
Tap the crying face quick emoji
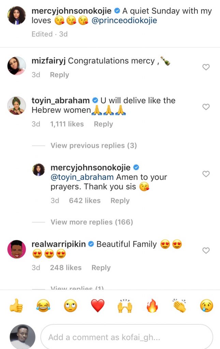click(x=206, y=305)
